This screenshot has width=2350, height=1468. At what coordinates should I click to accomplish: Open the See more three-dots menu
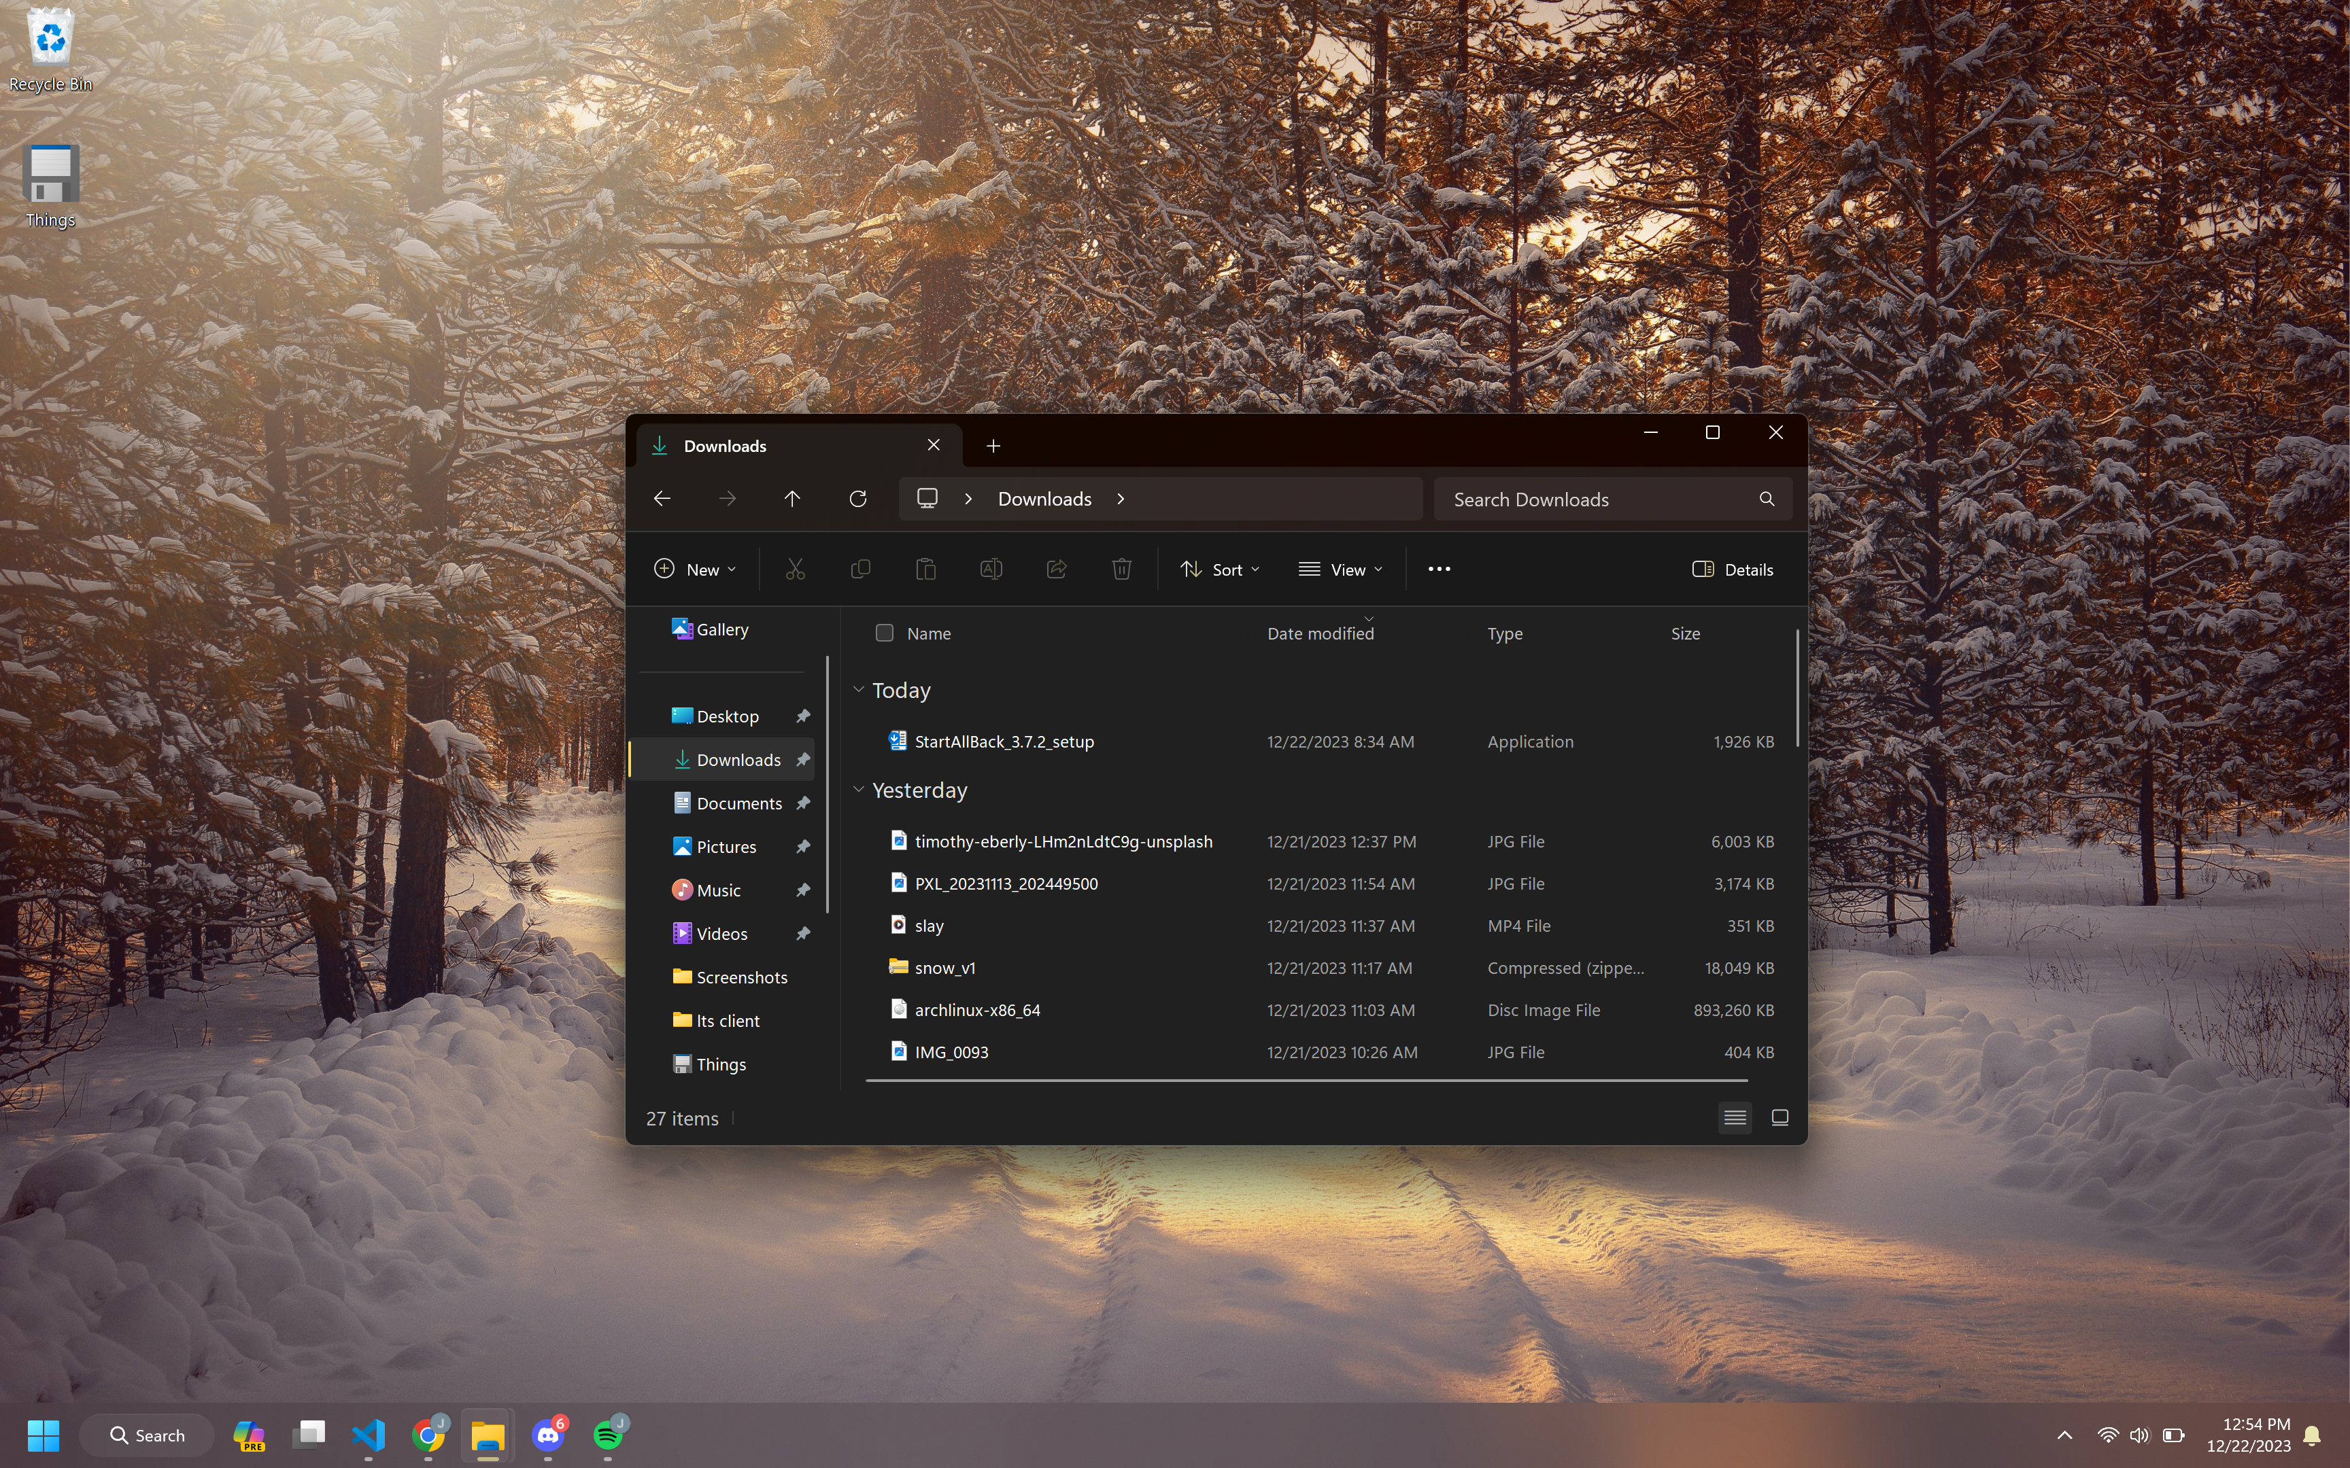tap(1438, 569)
